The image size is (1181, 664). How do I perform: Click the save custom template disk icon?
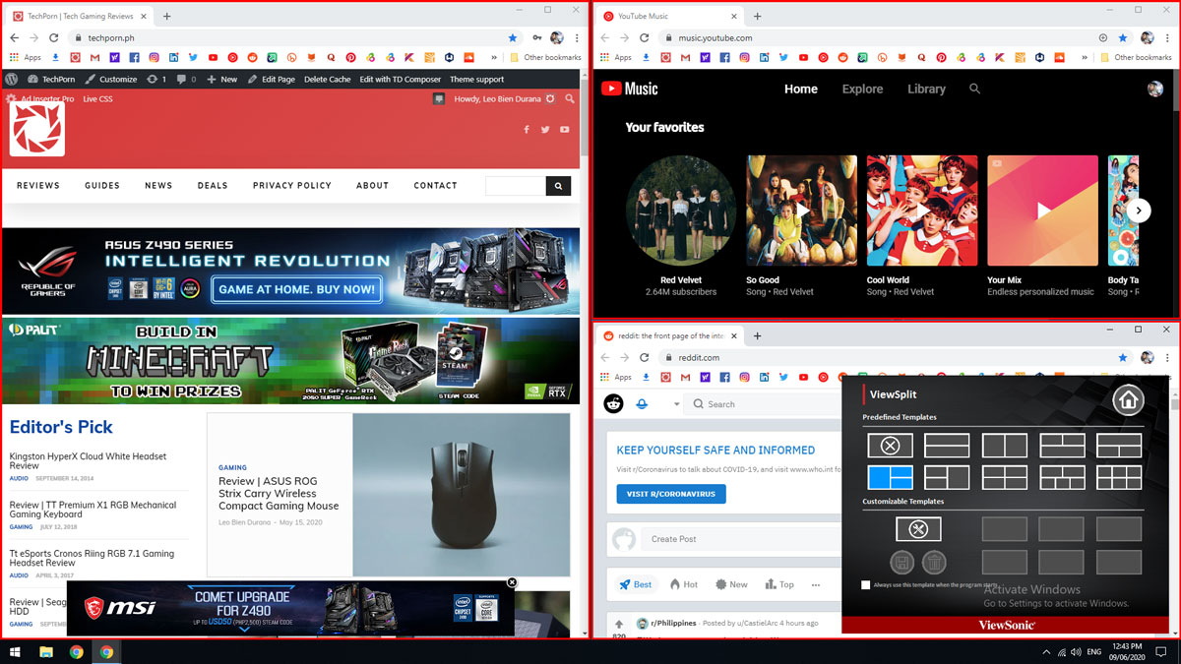[901, 563]
